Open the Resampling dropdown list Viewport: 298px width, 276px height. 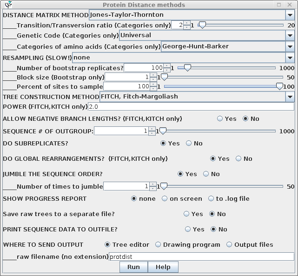click(x=290, y=58)
